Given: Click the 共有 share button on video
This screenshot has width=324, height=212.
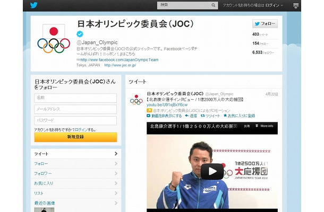Looking at the screenshot, I should click(x=247, y=126).
